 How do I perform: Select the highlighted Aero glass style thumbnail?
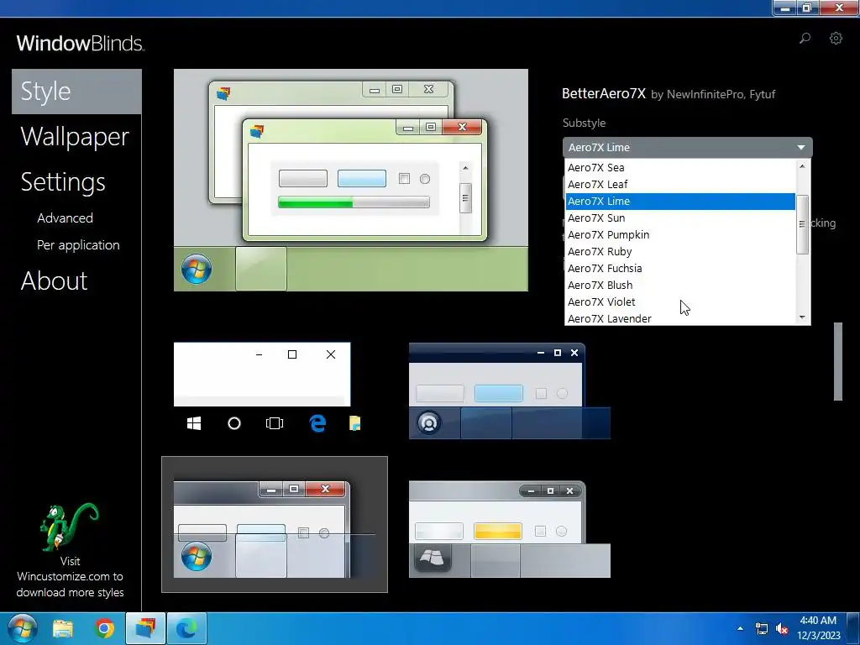tap(275, 524)
